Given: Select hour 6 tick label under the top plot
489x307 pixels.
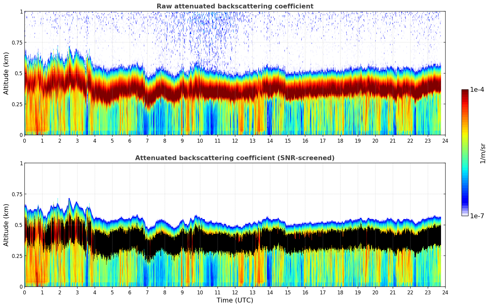Looking at the screenshot, I should [130, 141].
